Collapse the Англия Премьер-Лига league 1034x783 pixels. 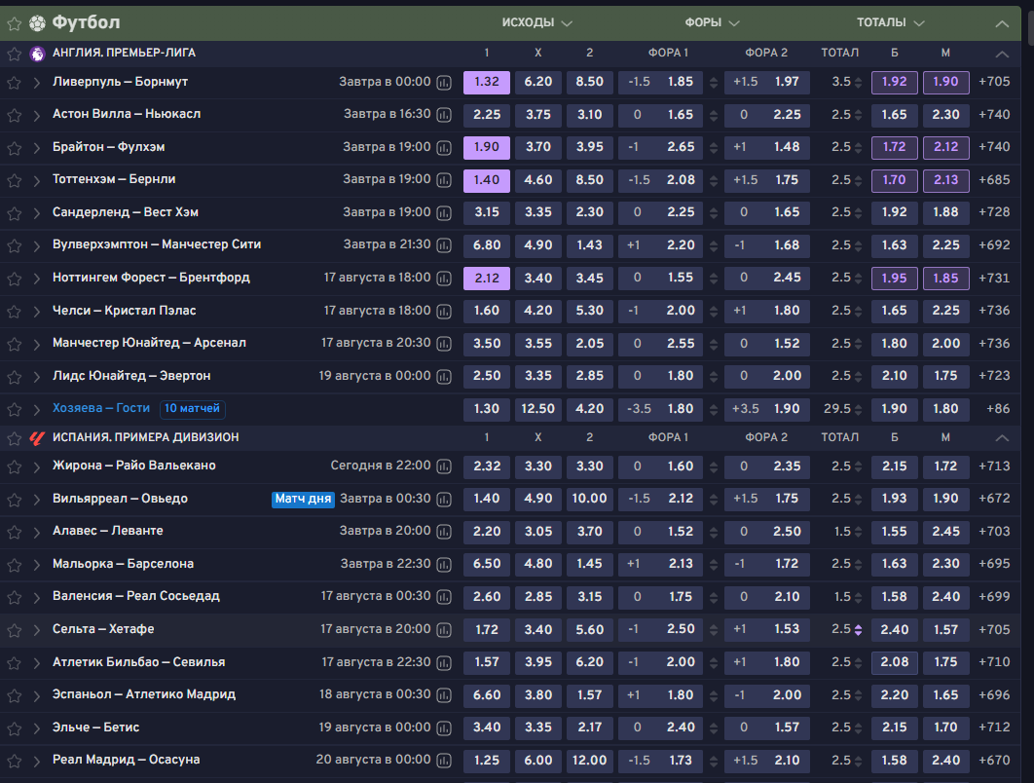(x=1002, y=54)
